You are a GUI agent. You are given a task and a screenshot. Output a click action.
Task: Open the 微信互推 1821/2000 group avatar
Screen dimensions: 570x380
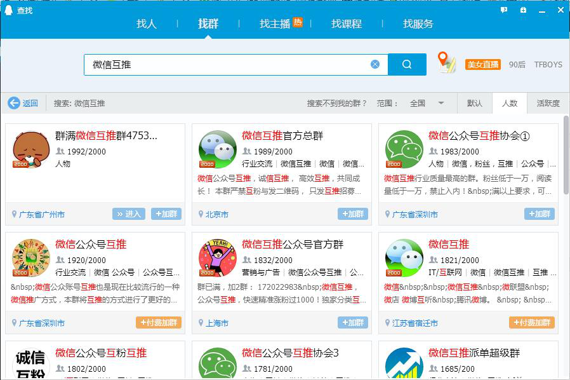point(404,258)
